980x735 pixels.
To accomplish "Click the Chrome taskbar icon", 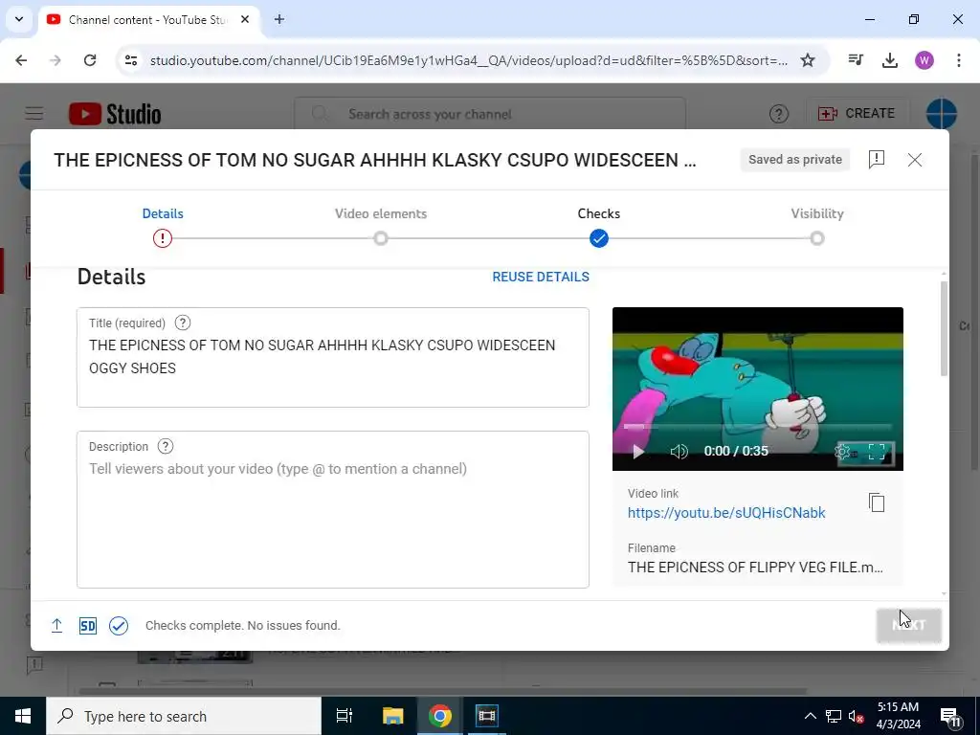I will click(440, 716).
